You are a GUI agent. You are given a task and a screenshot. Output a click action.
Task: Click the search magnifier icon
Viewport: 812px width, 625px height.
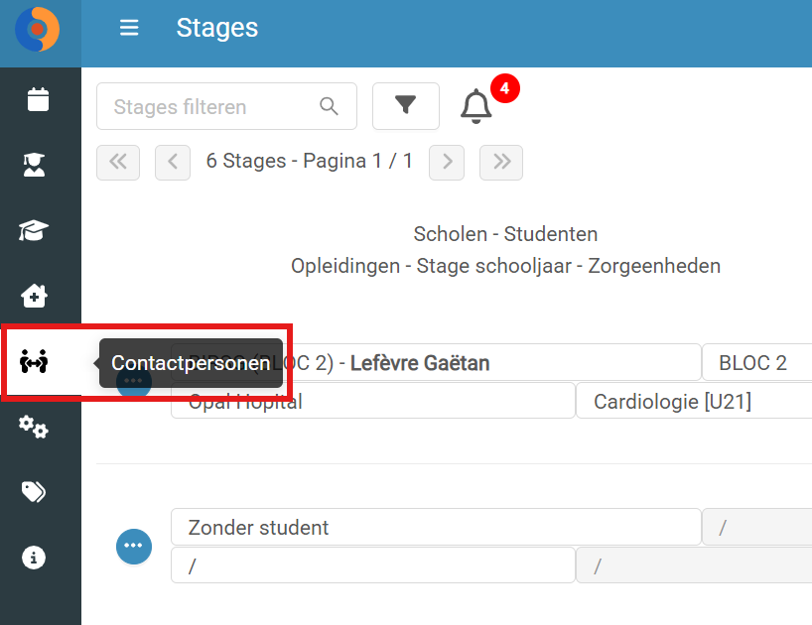pos(329,106)
